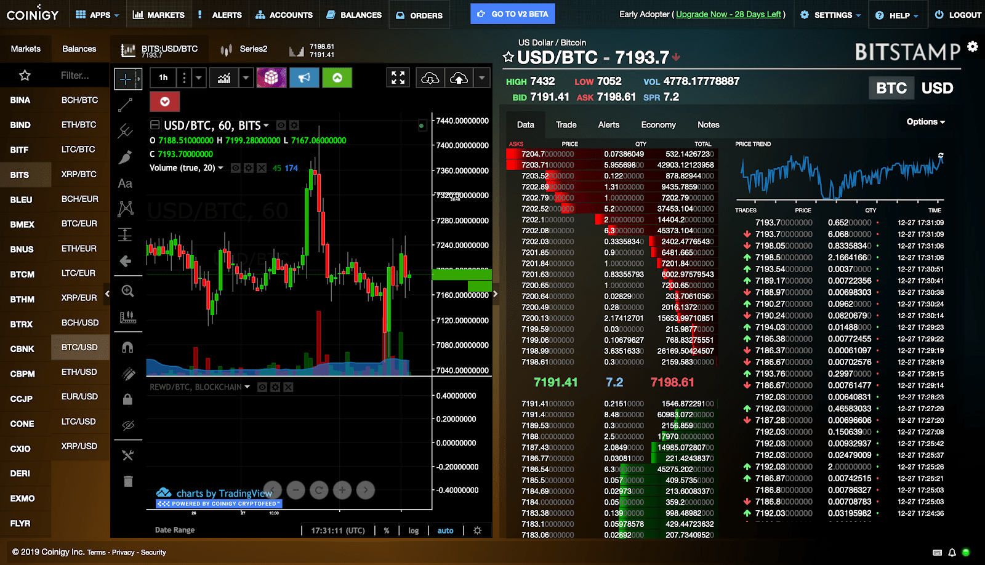Switch to the Economy tab
This screenshot has height=565, width=985.
pyautogui.click(x=658, y=124)
